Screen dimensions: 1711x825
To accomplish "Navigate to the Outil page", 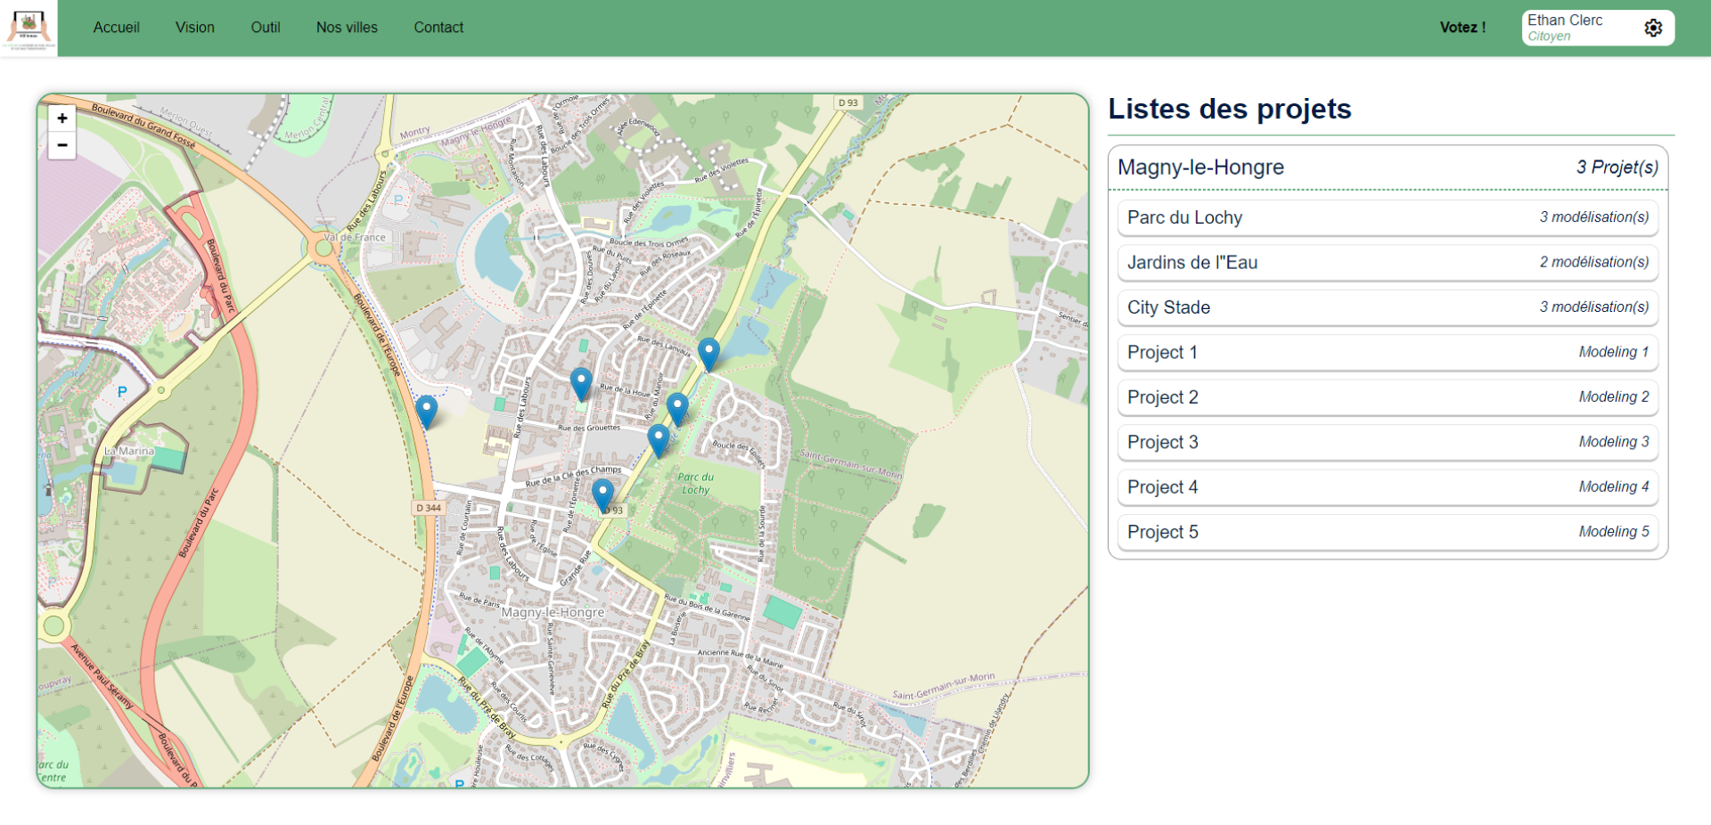I will coord(266,28).
